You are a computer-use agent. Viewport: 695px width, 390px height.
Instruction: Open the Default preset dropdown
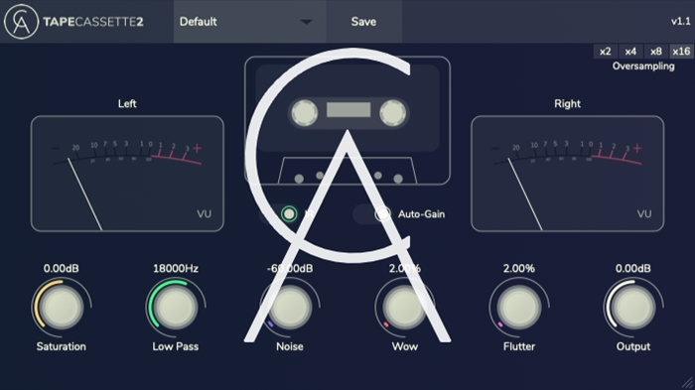coord(249,21)
